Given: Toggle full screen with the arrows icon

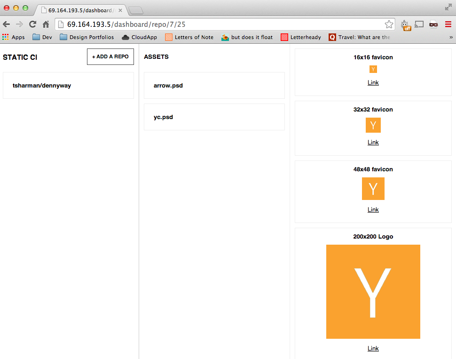Looking at the screenshot, I should 448,8.
